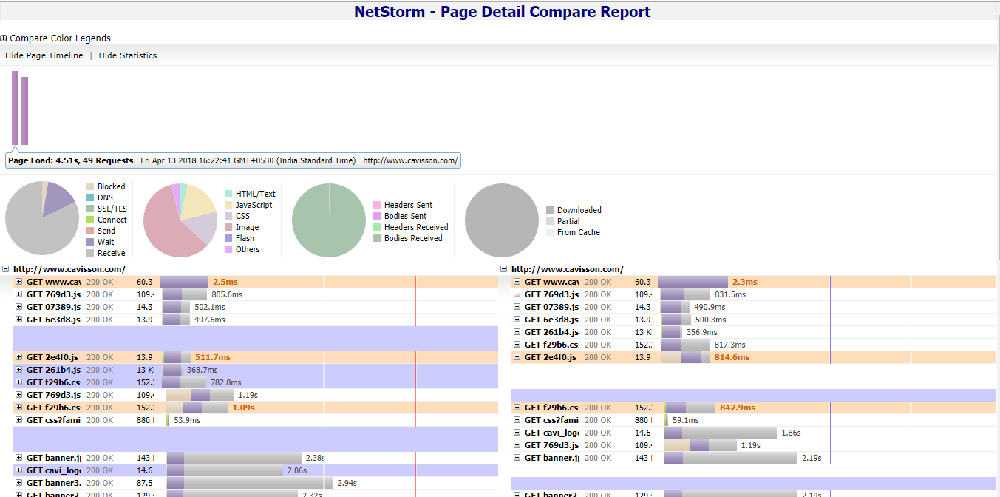1000x497 pixels.
Task: Click the 'Connect' legend label
Action: point(112,220)
